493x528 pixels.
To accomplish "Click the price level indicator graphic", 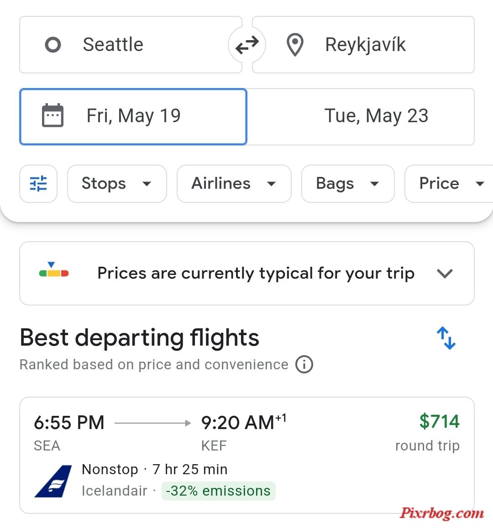I will (54, 269).
